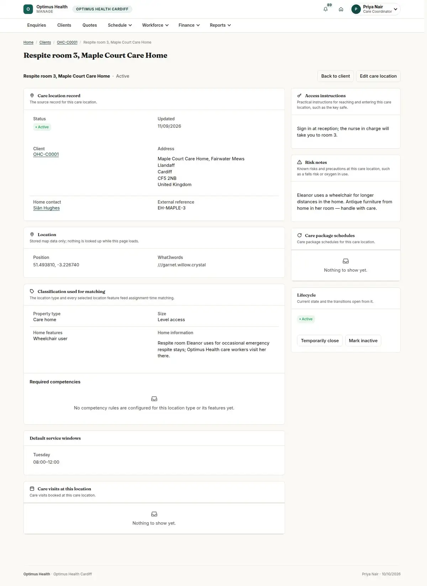Follow the Home breadcrumb link
This screenshot has width=427, height=586.
[28, 42]
